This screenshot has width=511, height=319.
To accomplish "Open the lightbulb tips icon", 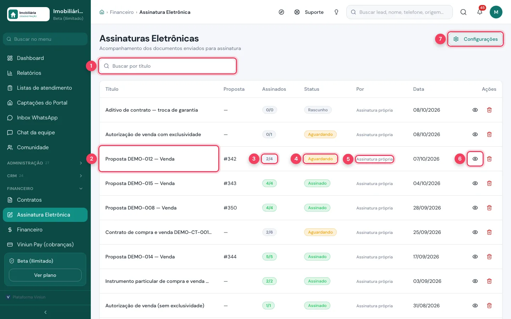I will click(x=336, y=12).
